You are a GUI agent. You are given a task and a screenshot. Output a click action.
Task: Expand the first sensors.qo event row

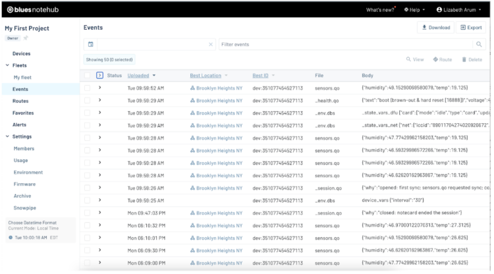click(99, 88)
